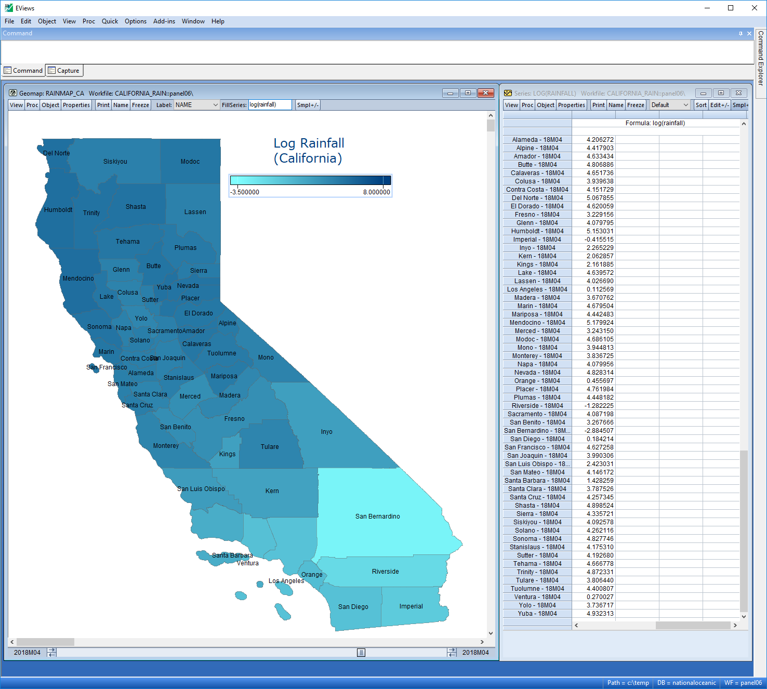This screenshot has width=767, height=689.
Task: Click the Sort button in series window
Action: [701, 105]
